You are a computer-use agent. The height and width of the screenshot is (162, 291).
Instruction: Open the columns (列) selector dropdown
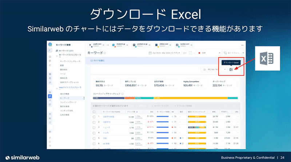click(x=216, y=69)
